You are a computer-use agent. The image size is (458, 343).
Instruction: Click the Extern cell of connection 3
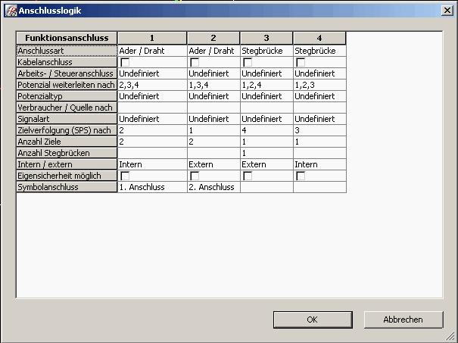(266, 164)
